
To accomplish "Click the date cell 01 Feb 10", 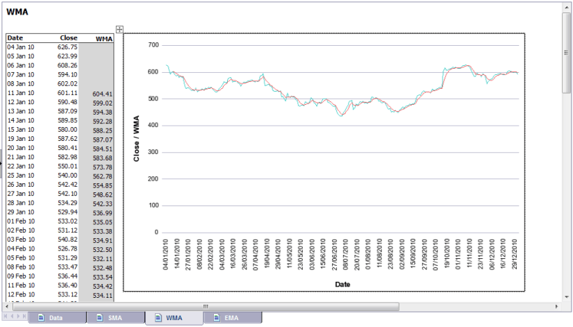I will click(21, 221).
